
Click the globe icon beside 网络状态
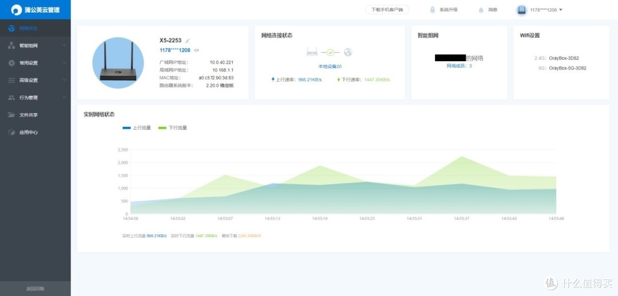pyautogui.click(x=11, y=29)
